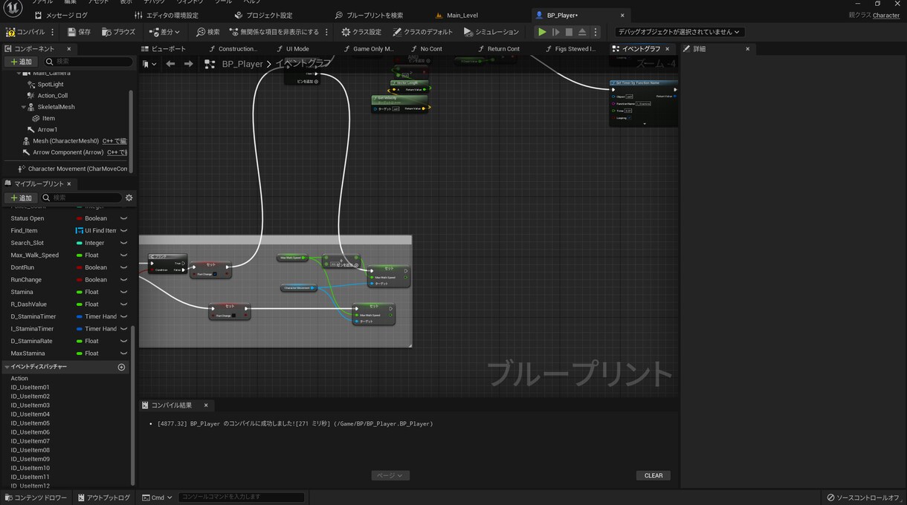Open parent class Character link
Image resolution: width=907 pixels, height=505 pixels.
pos(885,15)
